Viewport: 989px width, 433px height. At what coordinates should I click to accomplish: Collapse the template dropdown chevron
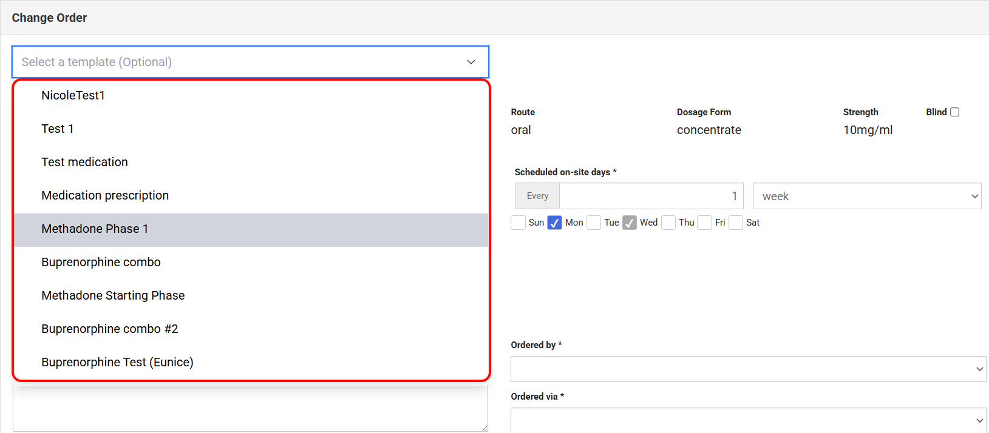471,62
